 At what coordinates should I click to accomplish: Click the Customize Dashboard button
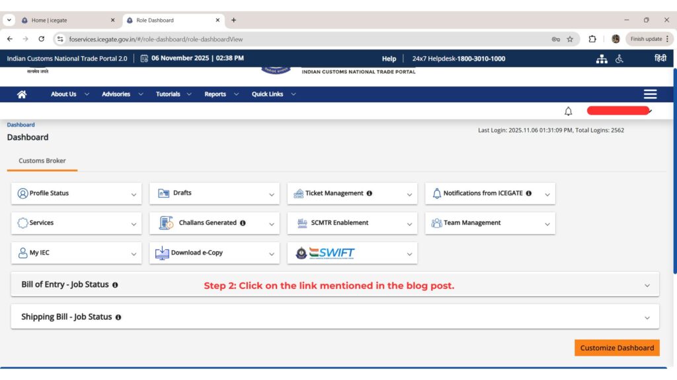pos(616,348)
